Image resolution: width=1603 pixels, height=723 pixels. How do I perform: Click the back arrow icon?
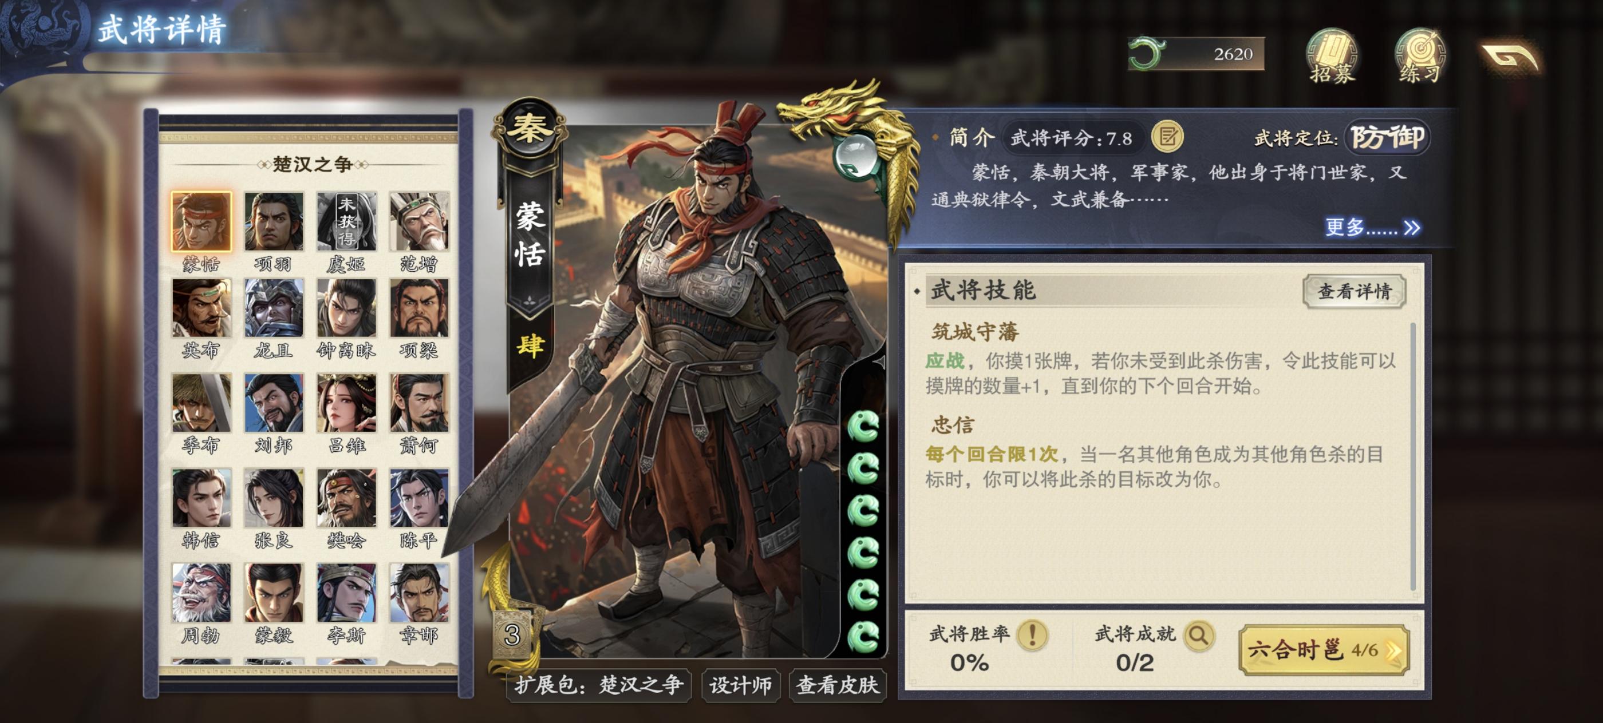[x=1510, y=57]
